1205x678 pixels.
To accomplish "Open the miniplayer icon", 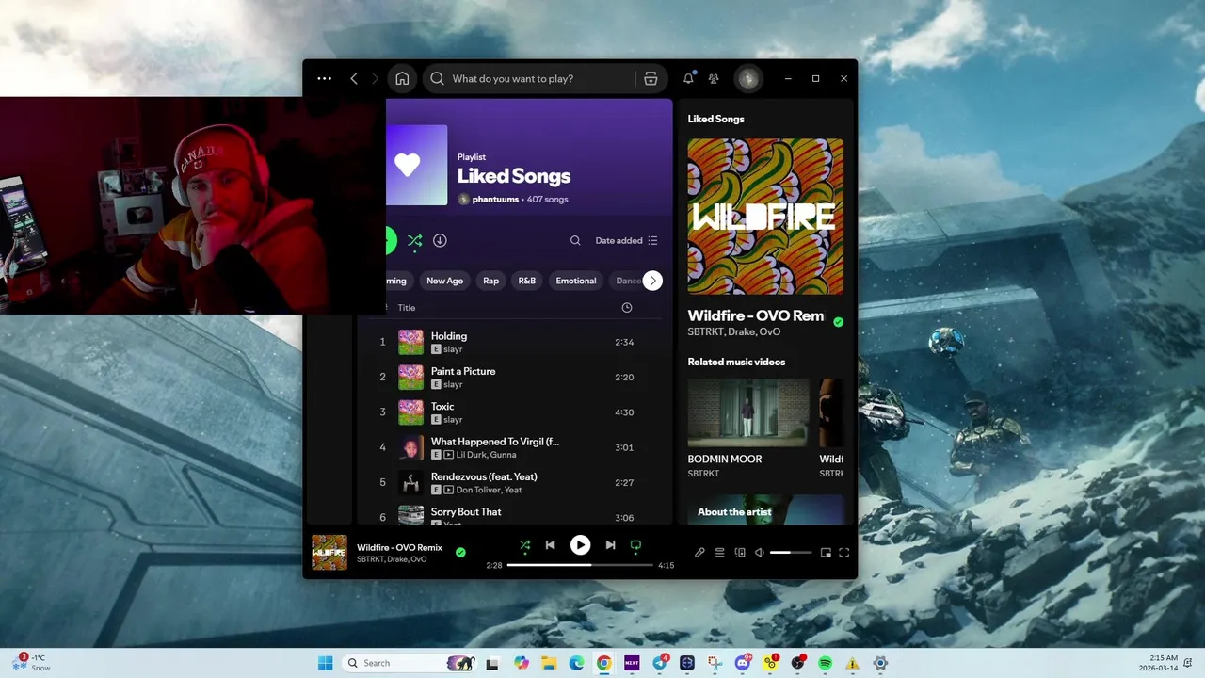I will click(x=826, y=553).
